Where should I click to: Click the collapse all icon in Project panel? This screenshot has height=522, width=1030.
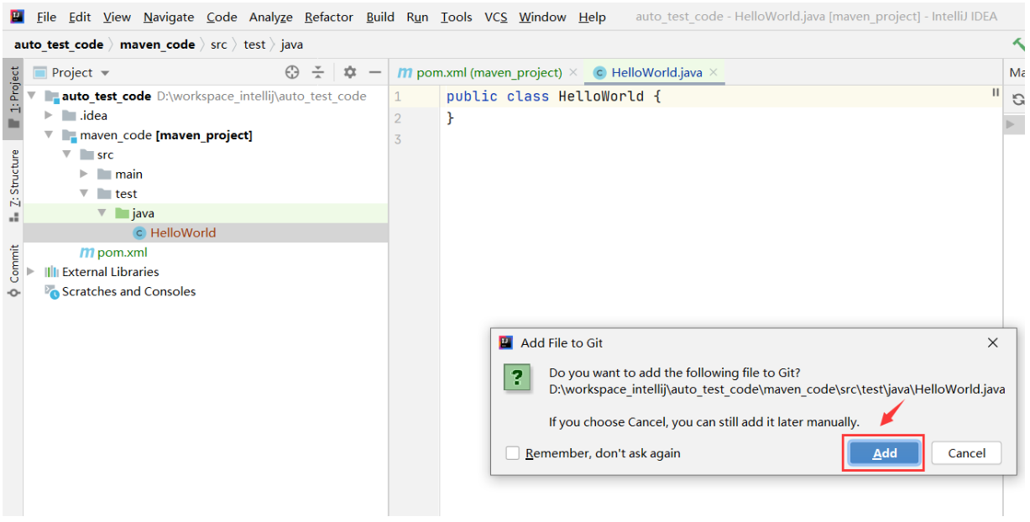coord(318,72)
